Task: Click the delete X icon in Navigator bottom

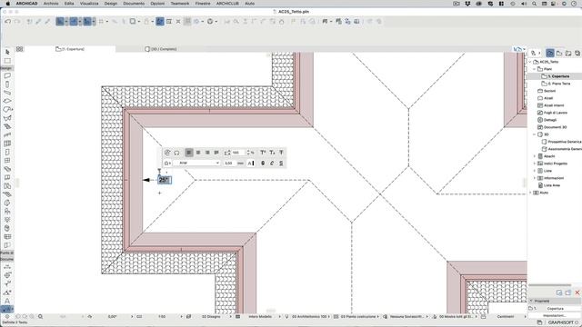Action: click(x=577, y=292)
